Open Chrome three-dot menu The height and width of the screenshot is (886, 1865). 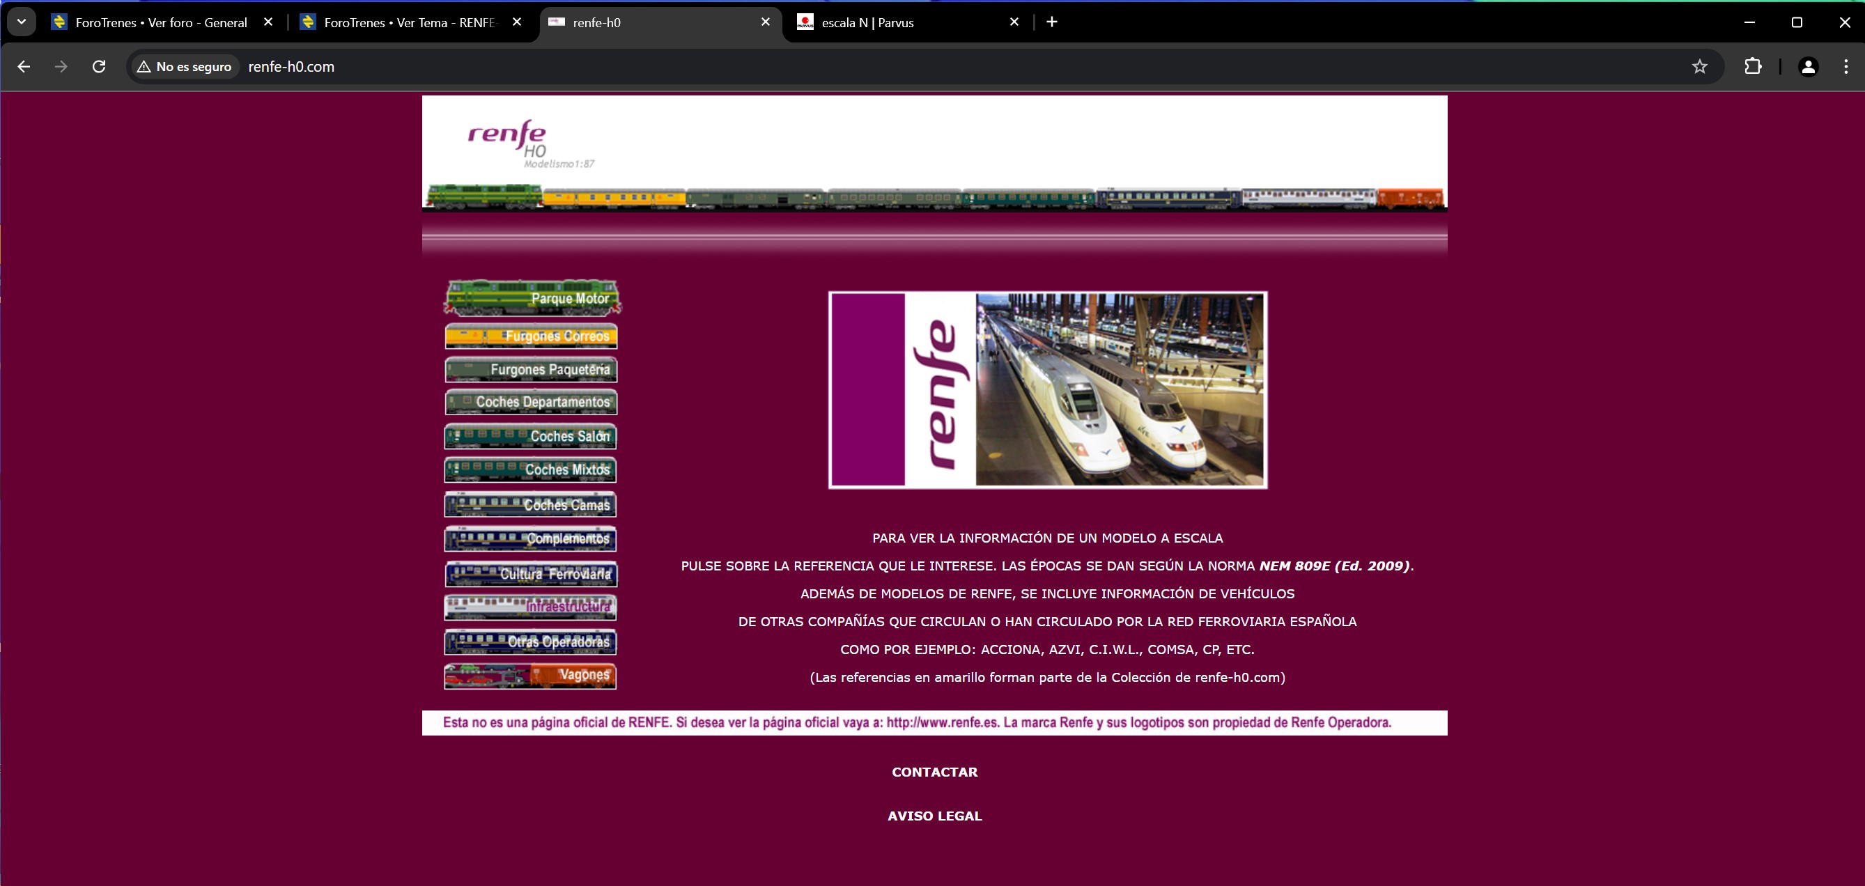tap(1845, 67)
